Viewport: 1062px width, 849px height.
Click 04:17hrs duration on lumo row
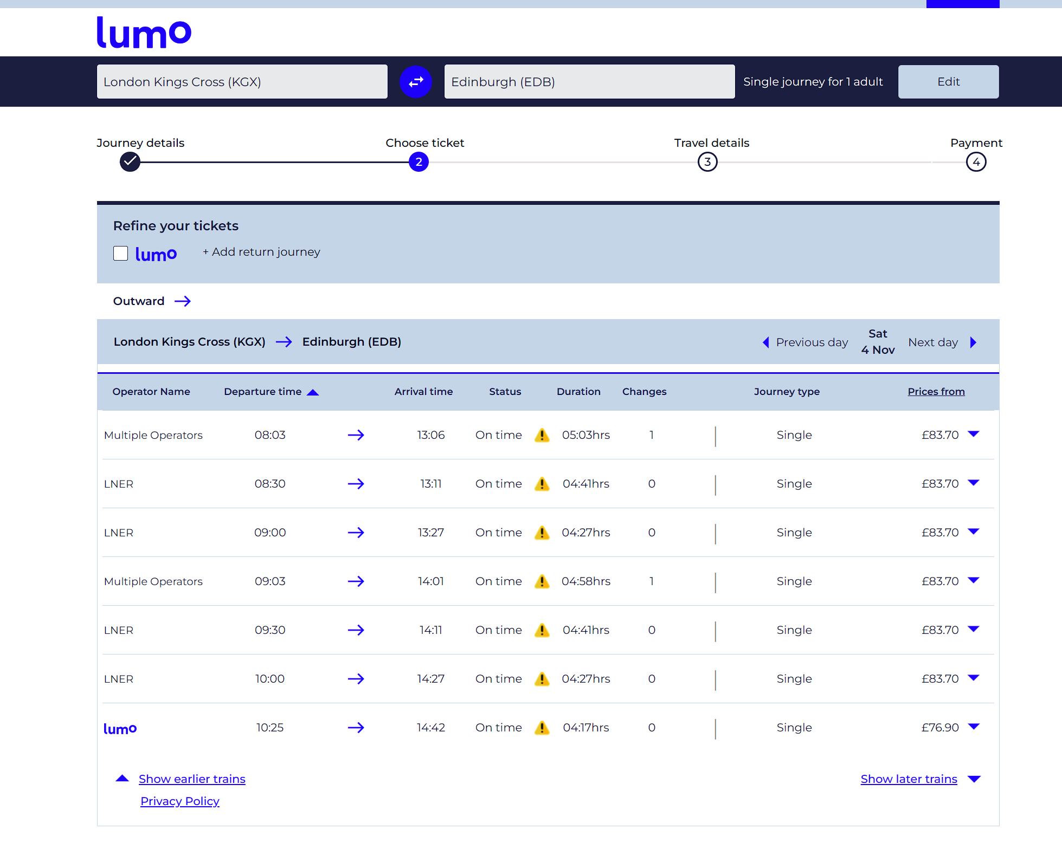click(x=586, y=728)
